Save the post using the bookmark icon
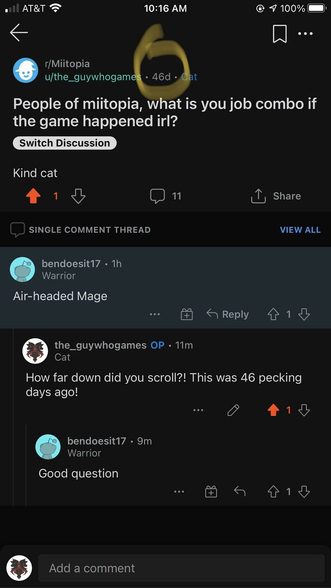The height and width of the screenshot is (588, 331). (279, 33)
